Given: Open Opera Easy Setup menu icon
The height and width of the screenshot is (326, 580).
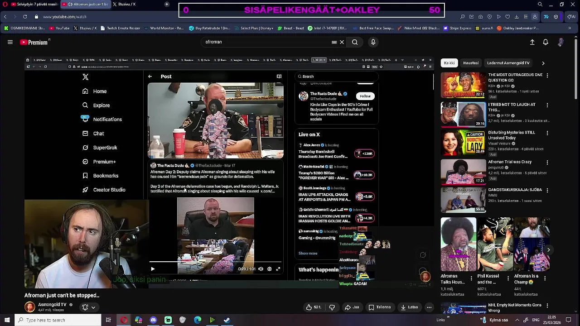Looking at the screenshot, I should (x=526, y=17).
